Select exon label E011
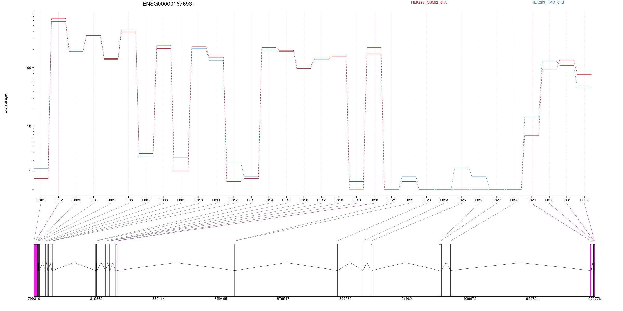623x311 pixels. [x=216, y=200]
